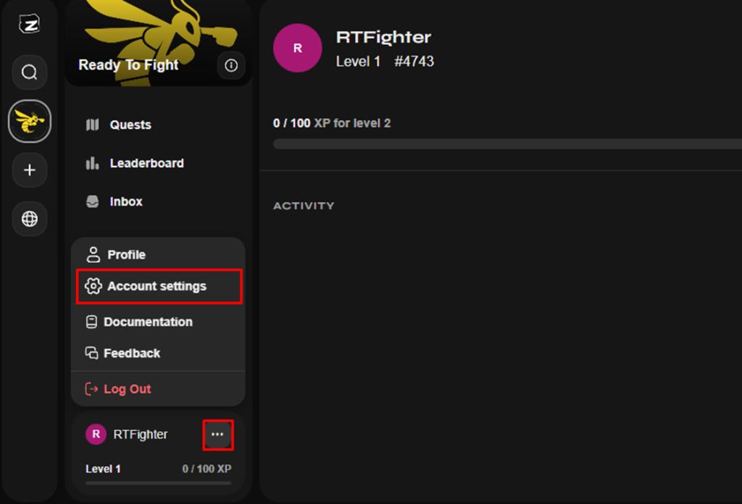
Task: Open the search magnifier icon
Action: pyautogui.click(x=29, y=72)
